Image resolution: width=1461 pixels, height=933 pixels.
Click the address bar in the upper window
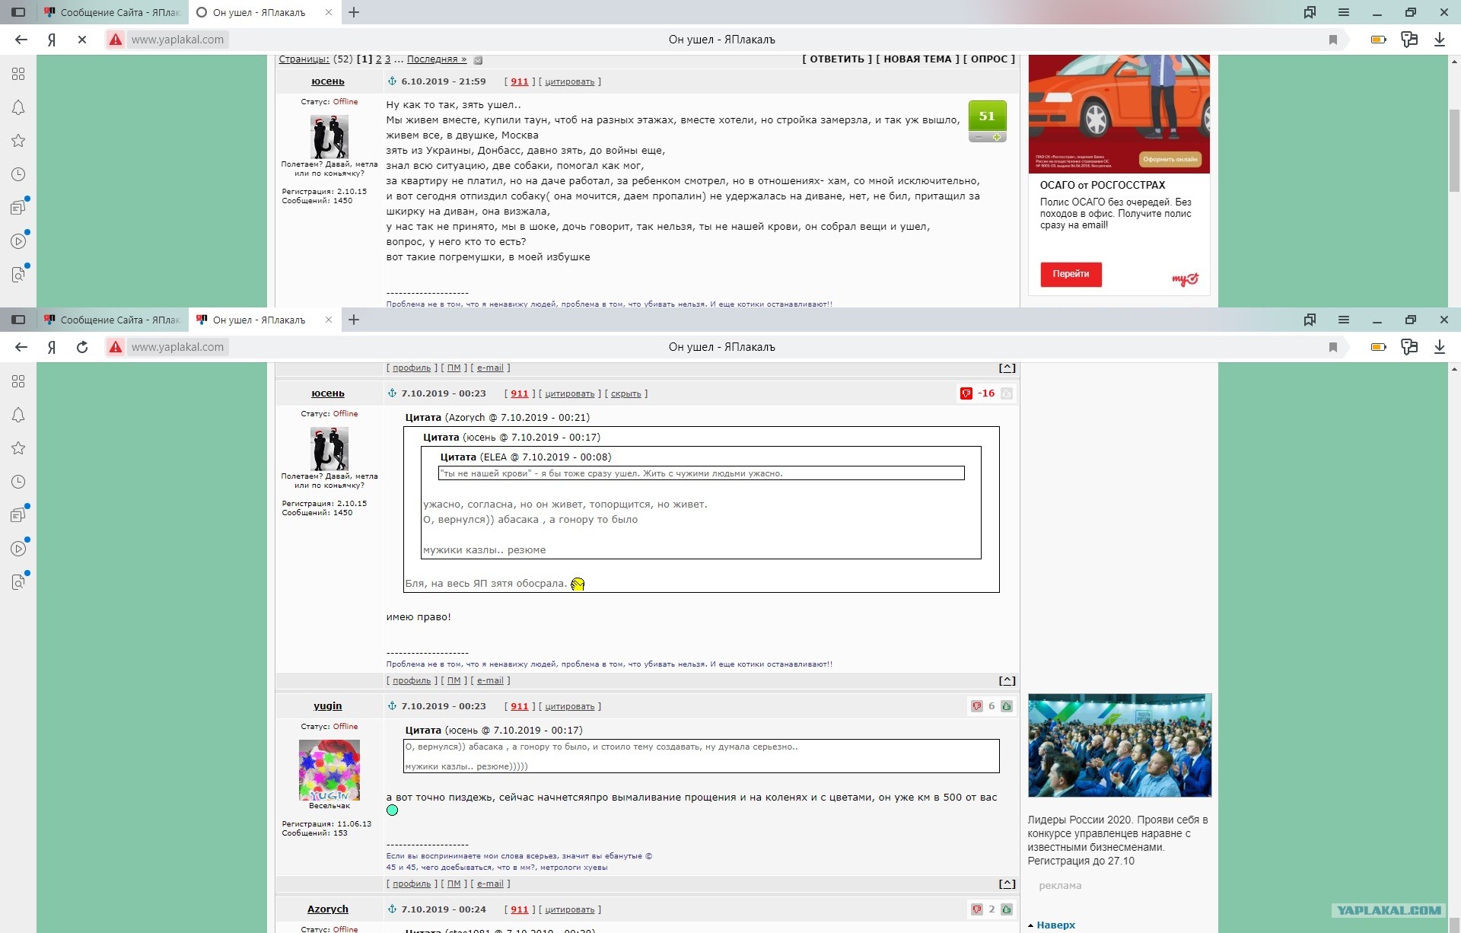pos(723,40)
